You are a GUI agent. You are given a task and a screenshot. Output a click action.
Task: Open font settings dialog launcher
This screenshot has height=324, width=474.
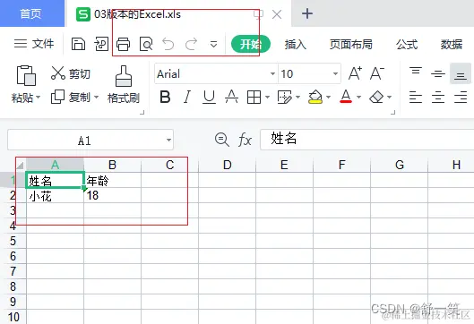coord(393,113)
